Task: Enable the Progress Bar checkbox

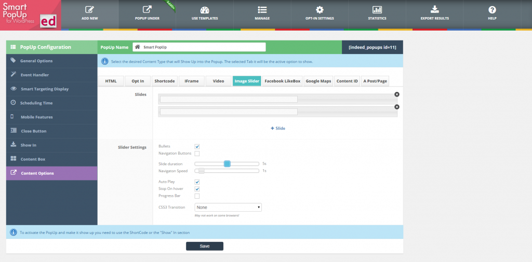Action: pyautogui.click(x=197, y=196)
